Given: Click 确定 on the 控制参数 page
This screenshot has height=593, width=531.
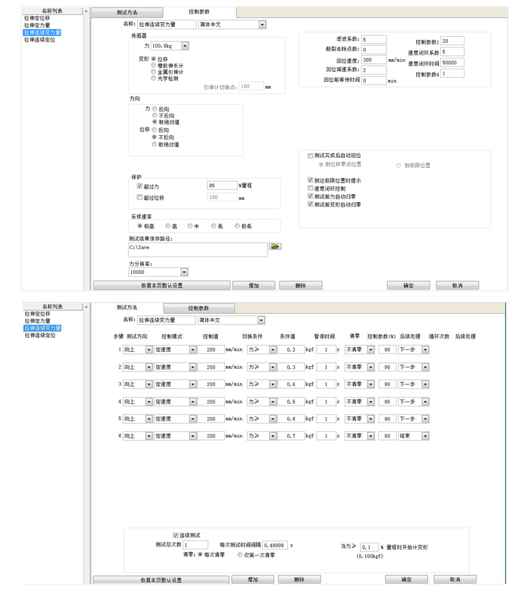Looking at the screenshot, I should tap(408, 285).
